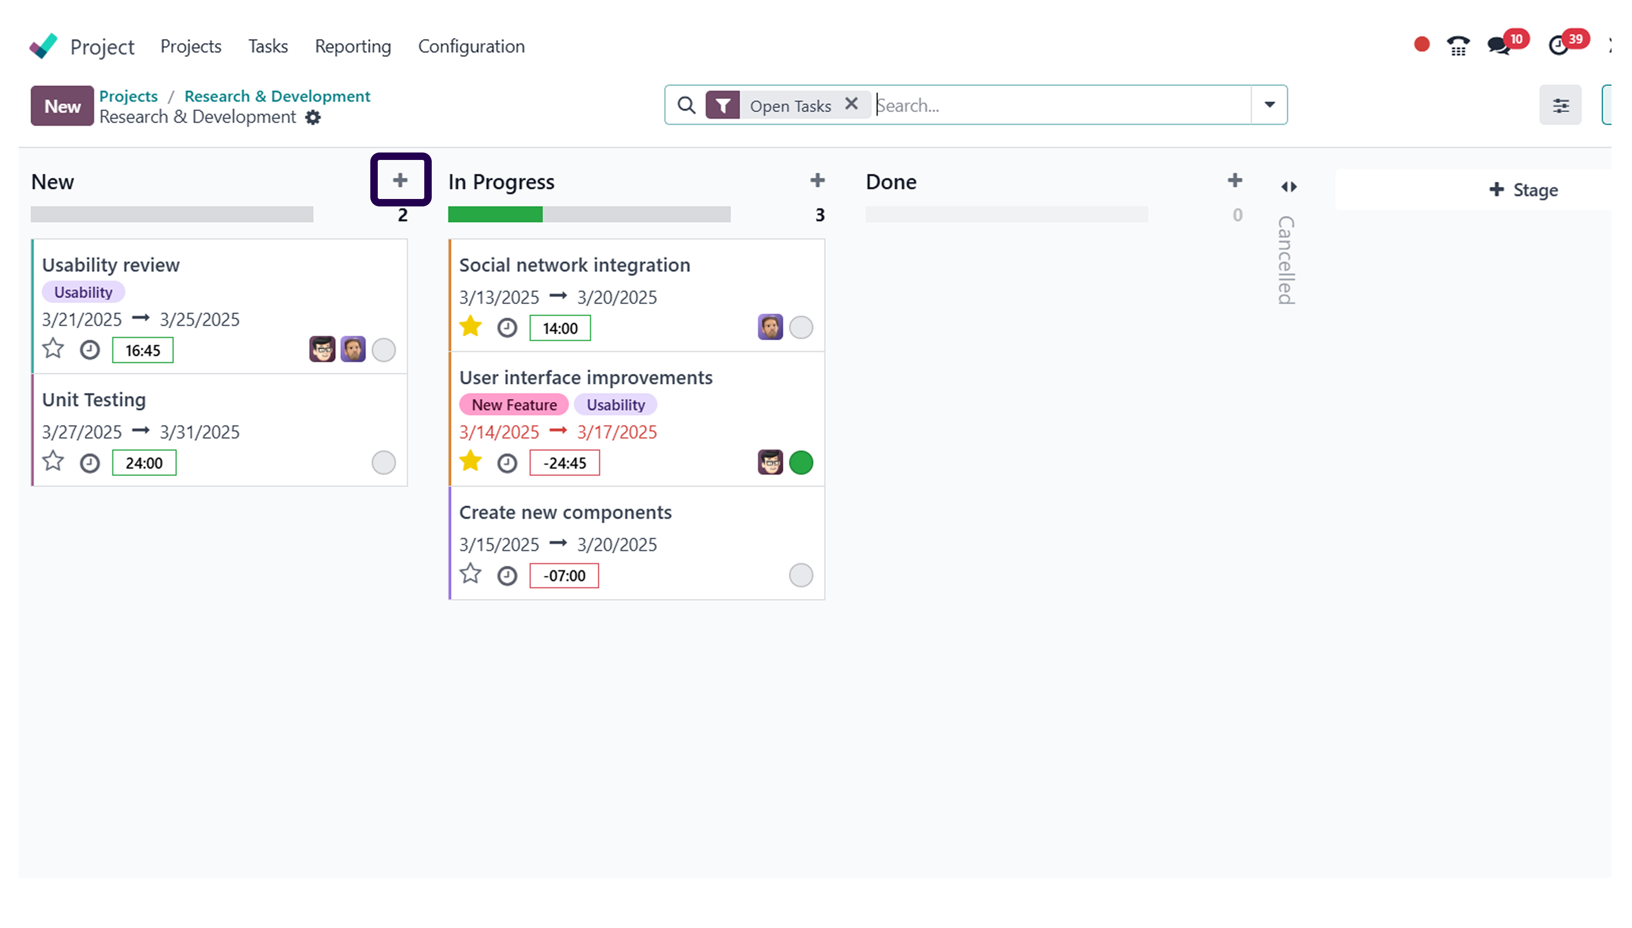Open the Activities clock icon
The width and height of the screenshot is (1632, 928).
(1558, 46)
